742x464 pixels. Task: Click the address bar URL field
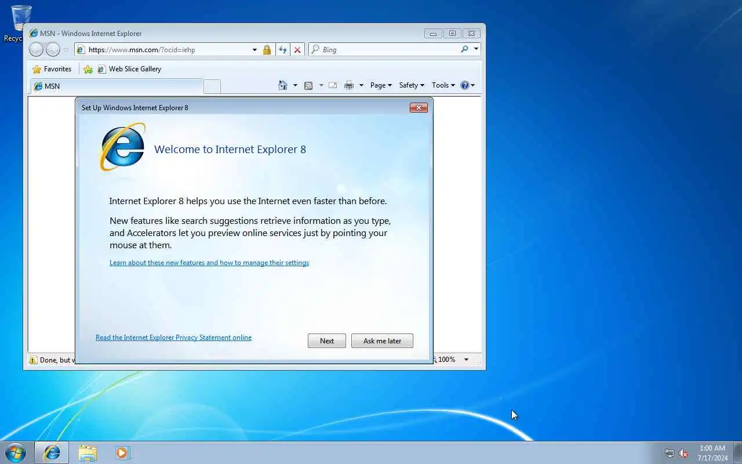tap(168, 50)
